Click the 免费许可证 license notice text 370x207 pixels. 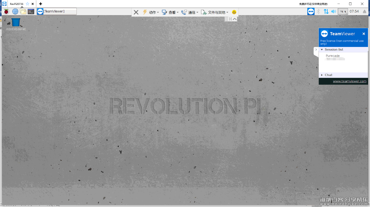click(313, 4)
